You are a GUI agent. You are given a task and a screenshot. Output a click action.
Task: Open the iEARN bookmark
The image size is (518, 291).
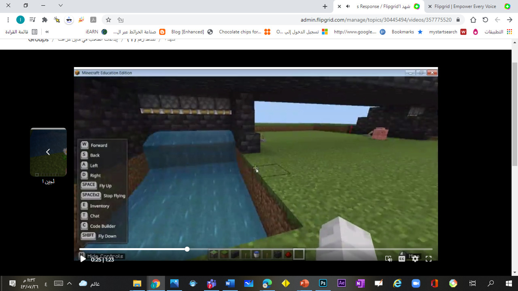pos(96,32)
